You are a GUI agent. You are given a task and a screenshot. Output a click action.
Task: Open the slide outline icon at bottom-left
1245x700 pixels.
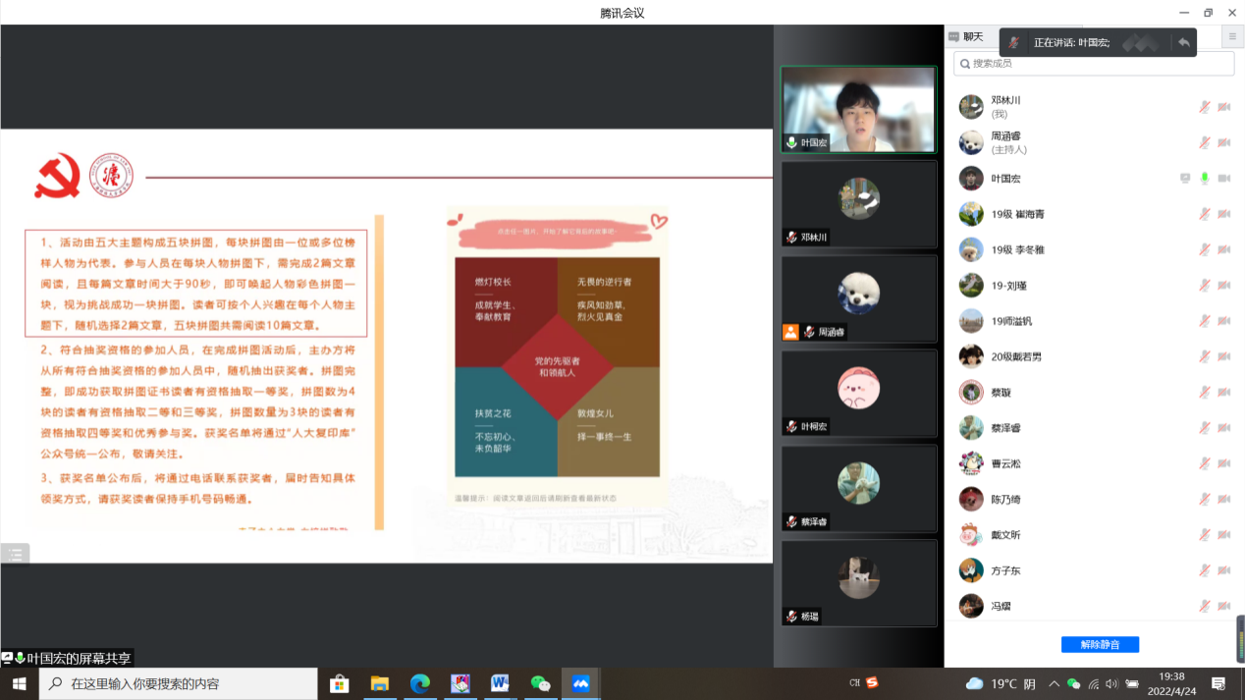tap(15, 555)
